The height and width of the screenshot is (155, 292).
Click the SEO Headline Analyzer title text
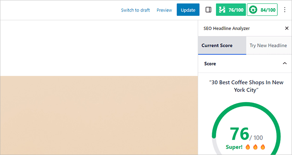[x=227, y=28]
